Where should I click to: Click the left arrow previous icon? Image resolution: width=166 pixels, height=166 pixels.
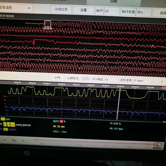click(x=4, y=140)
